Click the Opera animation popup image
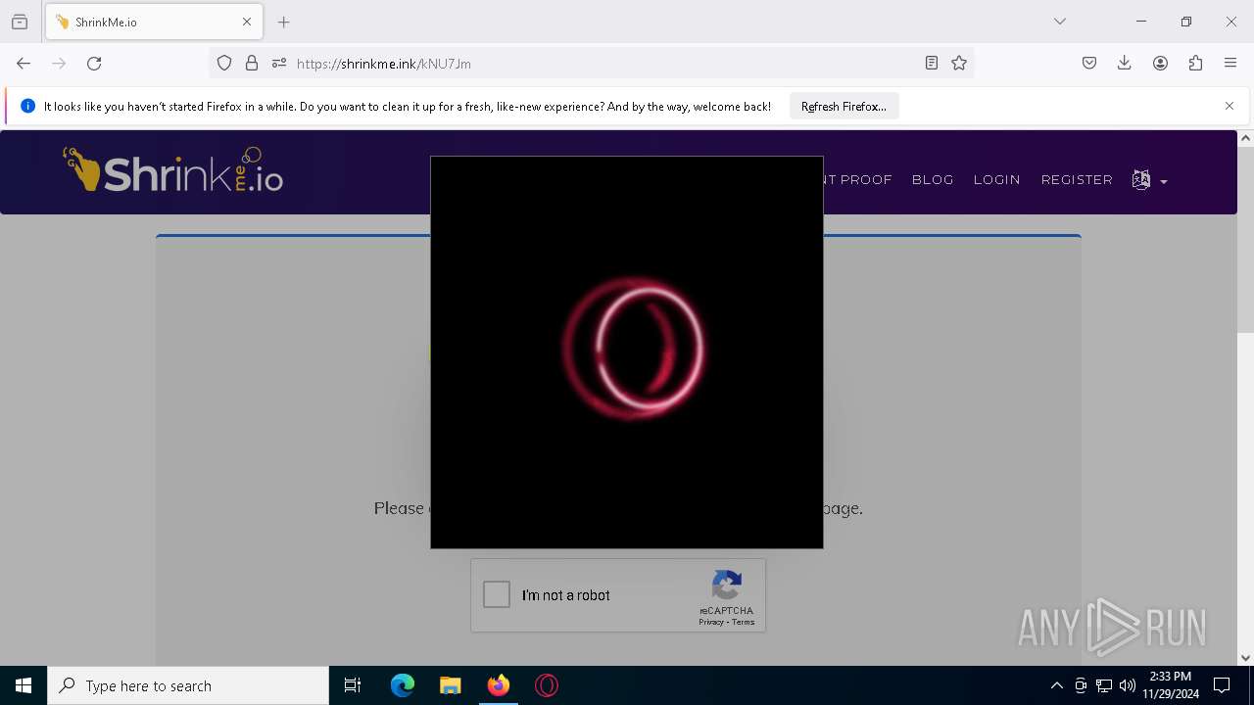The width and height of the screenshot is (1254, 705). tap(627, 352)
